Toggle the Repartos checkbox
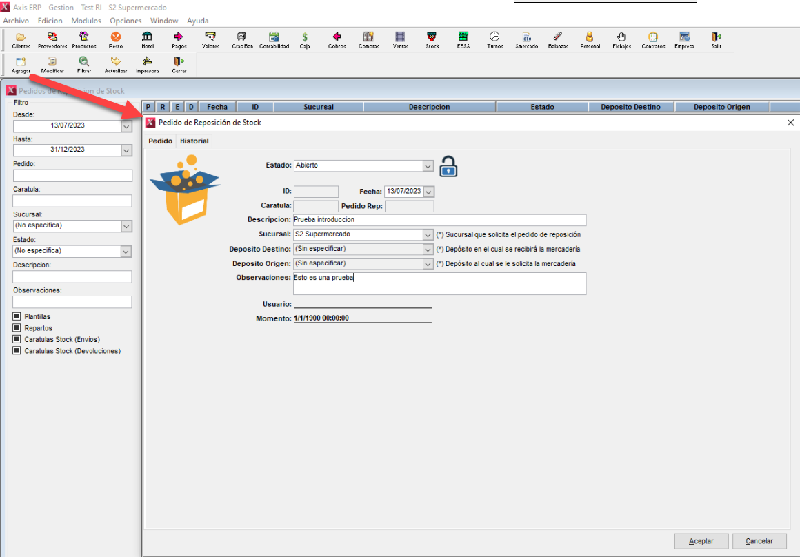 [x=17, y=328]
